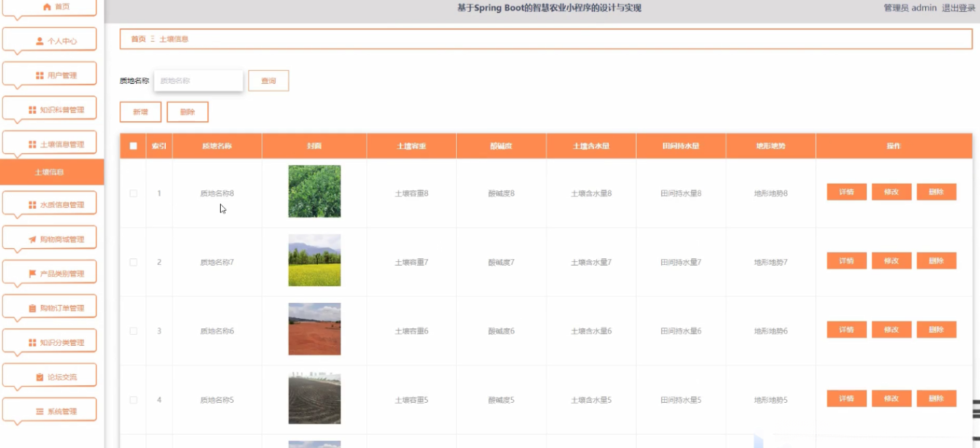The width and height of the screenshot is (980, 448).
Task: Click 修改 for row 质地名称8
Action: click(892, 192)
